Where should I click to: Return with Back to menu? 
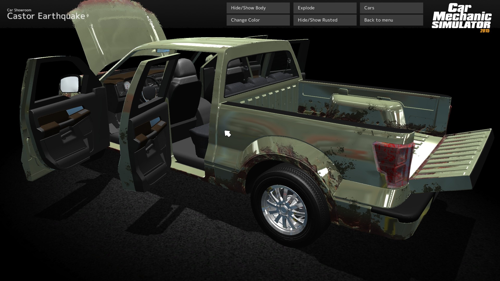pyautogui.click(x=391, y=20)
